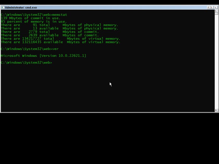Click the '2639 available' commit line
Viewport: 219px width, 164px height.
click(x=50, y=35)
